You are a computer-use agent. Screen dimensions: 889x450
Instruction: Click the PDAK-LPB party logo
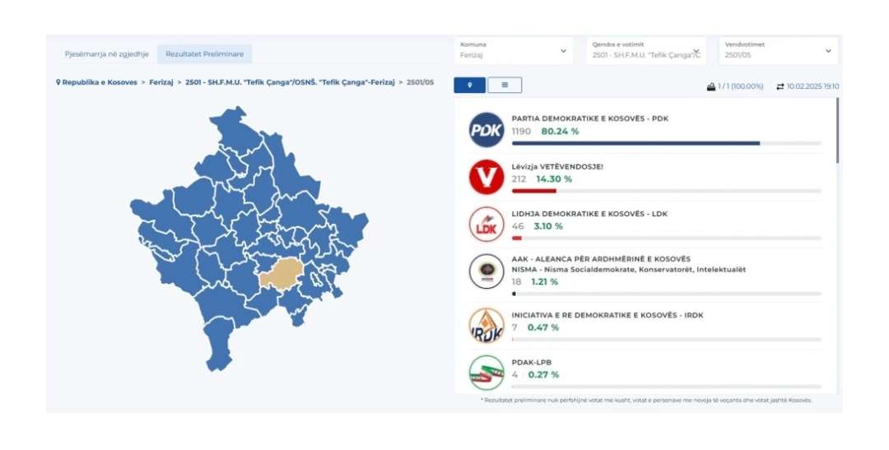[x=486, y=372]
